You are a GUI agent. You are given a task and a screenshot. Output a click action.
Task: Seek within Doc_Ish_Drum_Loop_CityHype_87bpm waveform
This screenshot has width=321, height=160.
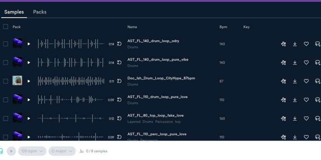point(71,81)
